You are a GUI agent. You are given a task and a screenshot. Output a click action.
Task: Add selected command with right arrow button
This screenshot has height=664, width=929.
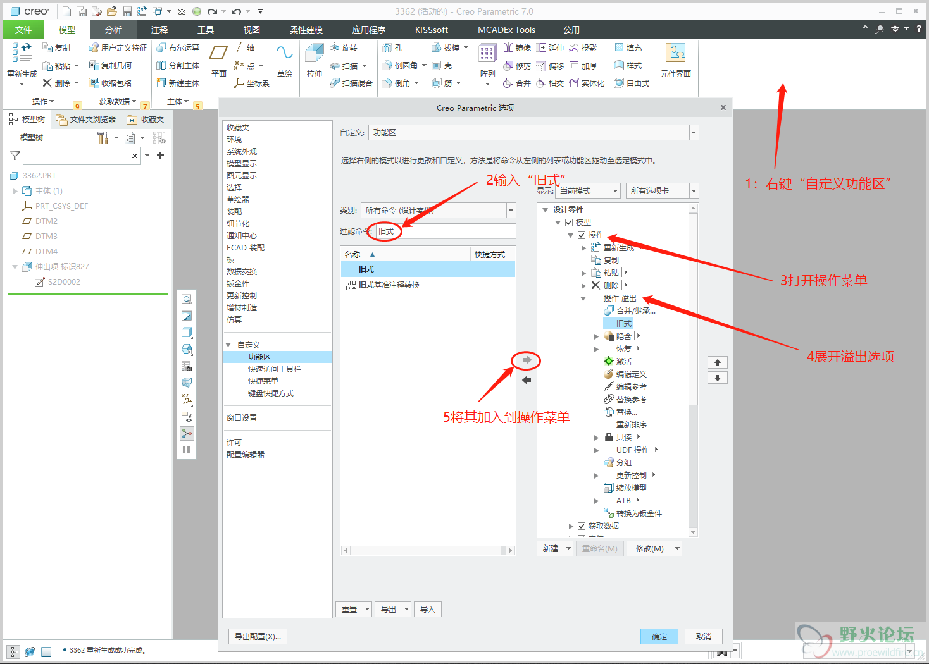coord(527,360)
